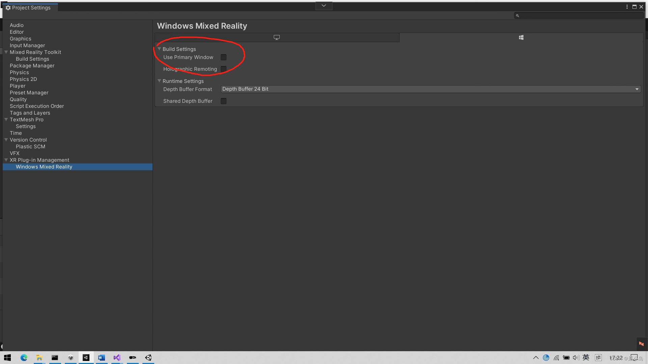Open the volume speaker tray icon
The image size is (648, 364).
click(576, 358)
